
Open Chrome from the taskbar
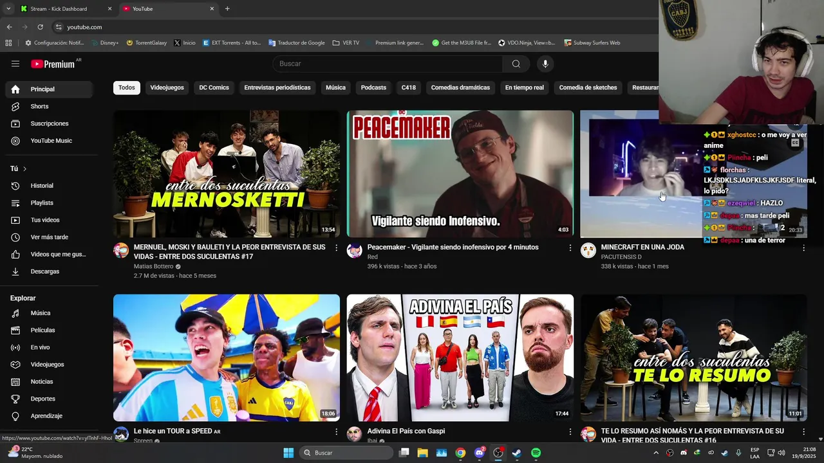[x=460, y=453]
